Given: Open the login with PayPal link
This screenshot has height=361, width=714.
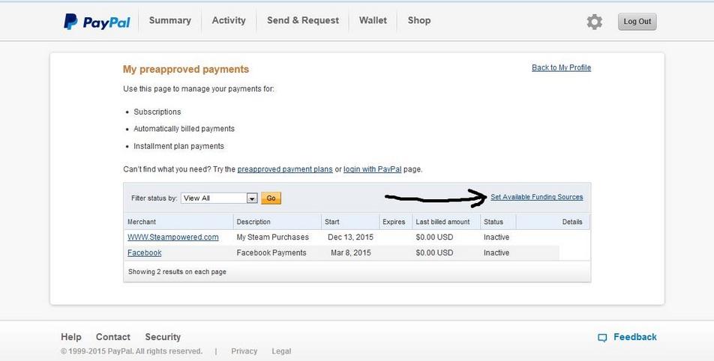Looking at the screenshot, I should click(x=373, y=169).
